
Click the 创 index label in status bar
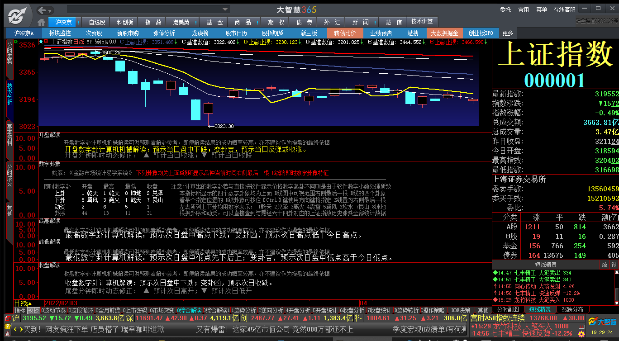pyautogui.click(x=244, y=318)
